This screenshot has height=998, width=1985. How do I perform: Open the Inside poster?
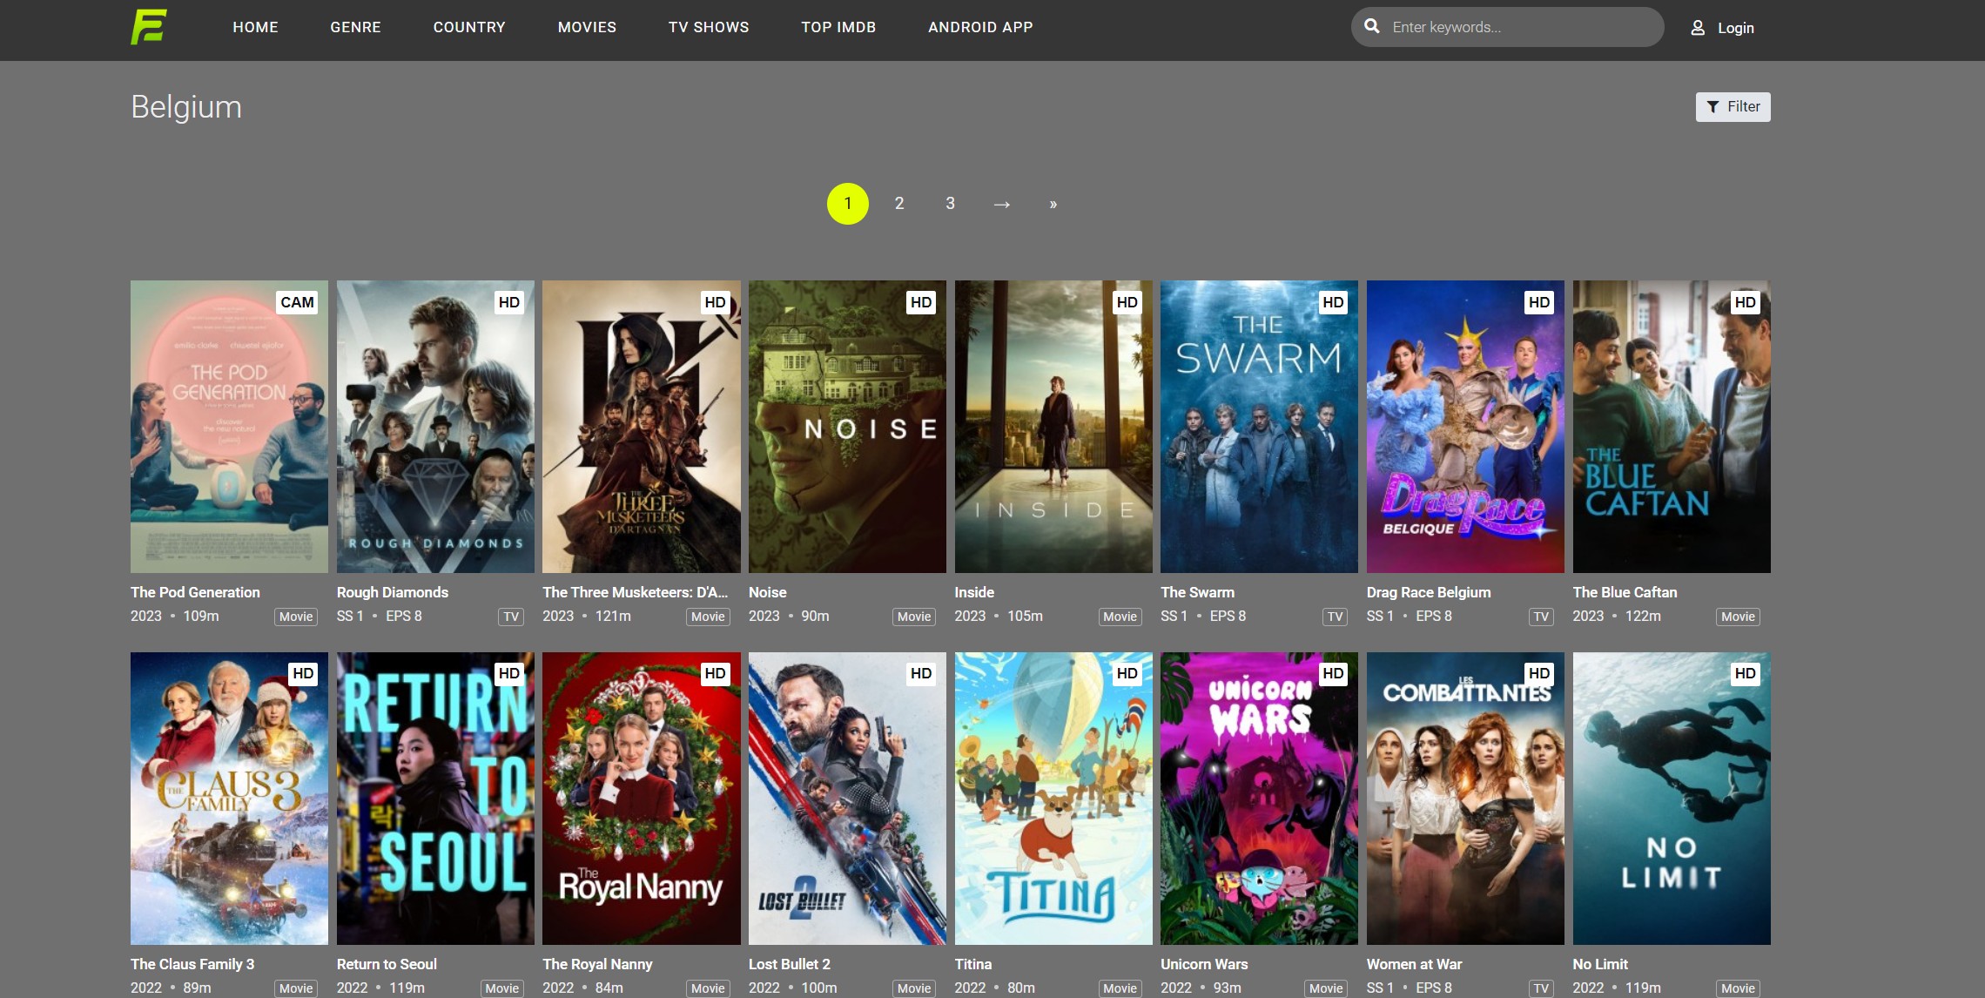[x=1053, y=427]
